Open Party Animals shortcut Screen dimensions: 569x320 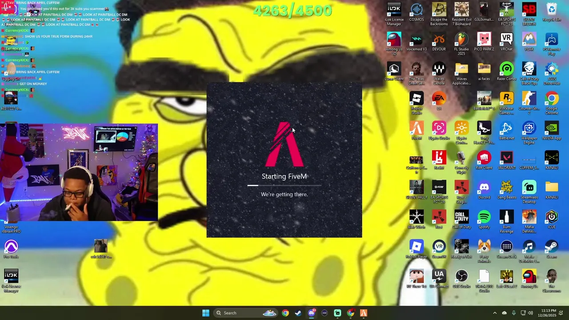(484, 252)
